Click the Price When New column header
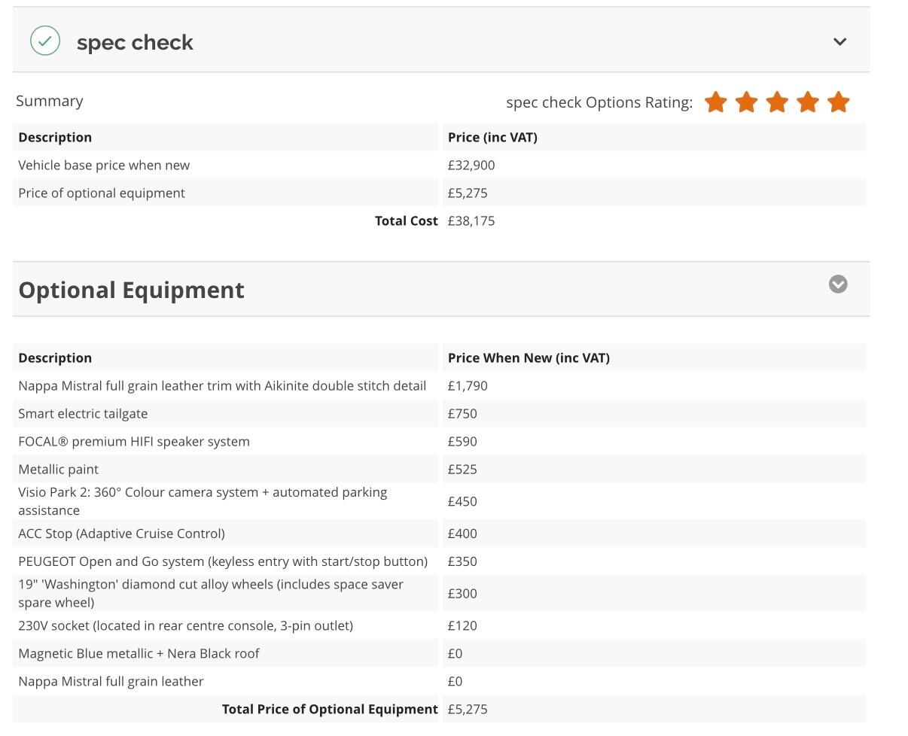Image resolution: width=908 pixels, height=736 pixels. (529, 358)
